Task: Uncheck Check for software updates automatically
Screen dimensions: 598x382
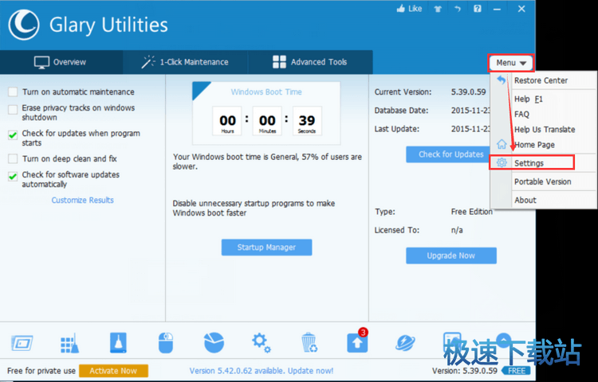Action: tap(13, 177)
